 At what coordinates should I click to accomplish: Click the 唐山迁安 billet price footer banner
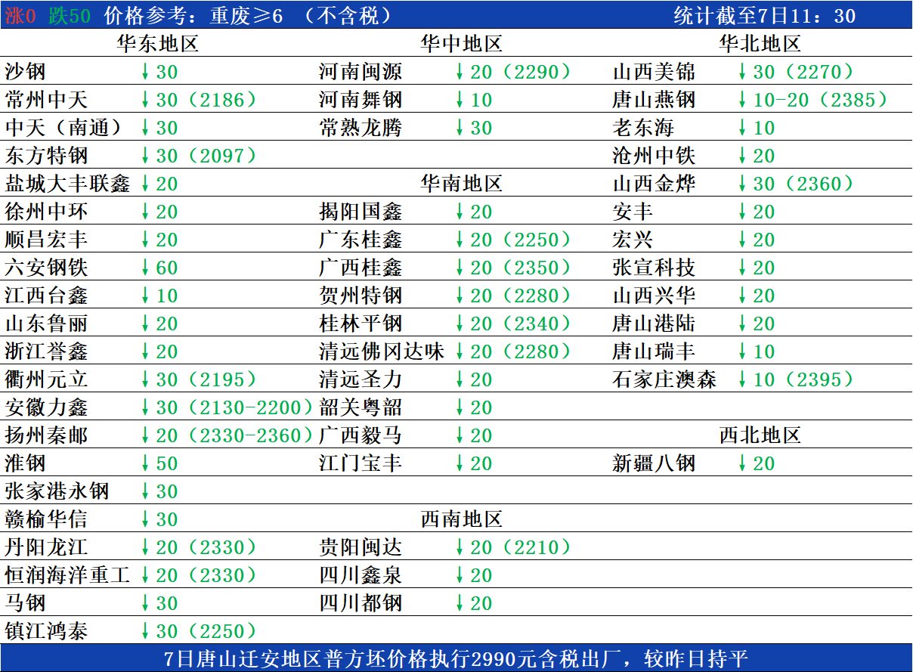(x=456, y=659)
